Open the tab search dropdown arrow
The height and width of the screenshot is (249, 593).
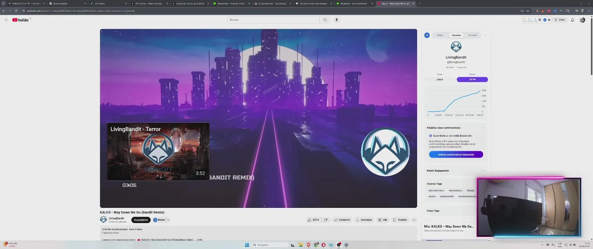point(3,3)
